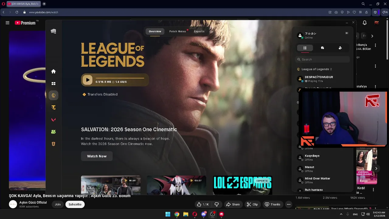Switch to the Patch Notes tab
389x219 pixels.
click(x=177, y=31)
